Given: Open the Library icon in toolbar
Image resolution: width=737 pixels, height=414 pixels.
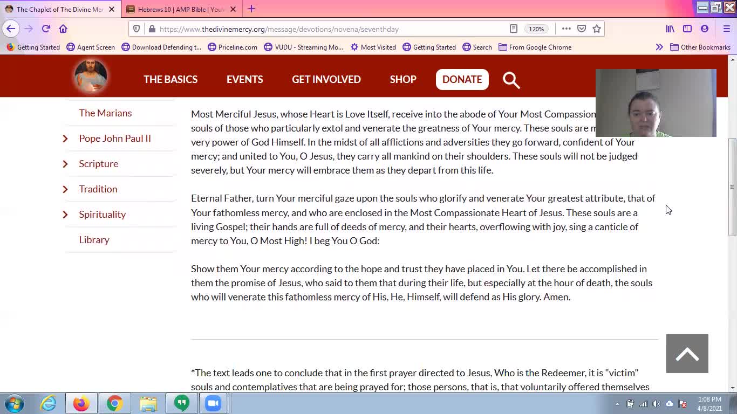Looking at the screenshot, I should tap(670, 29).
